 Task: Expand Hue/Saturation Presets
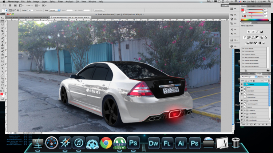click(243, 57)
